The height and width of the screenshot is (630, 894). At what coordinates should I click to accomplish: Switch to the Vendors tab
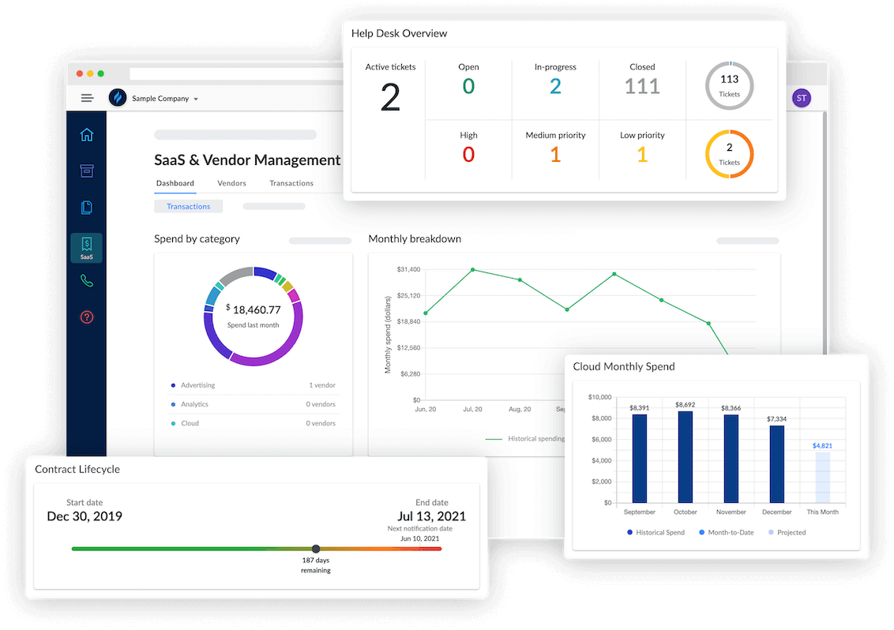[231, 182]
